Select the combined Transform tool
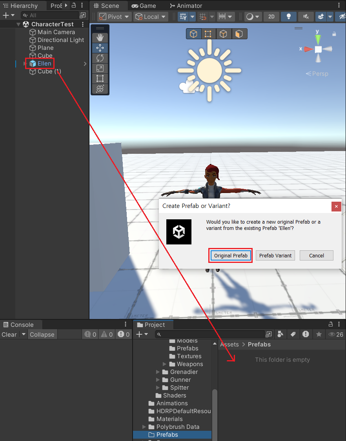Viewport: 346px width, 441px height. click(100, 88)
